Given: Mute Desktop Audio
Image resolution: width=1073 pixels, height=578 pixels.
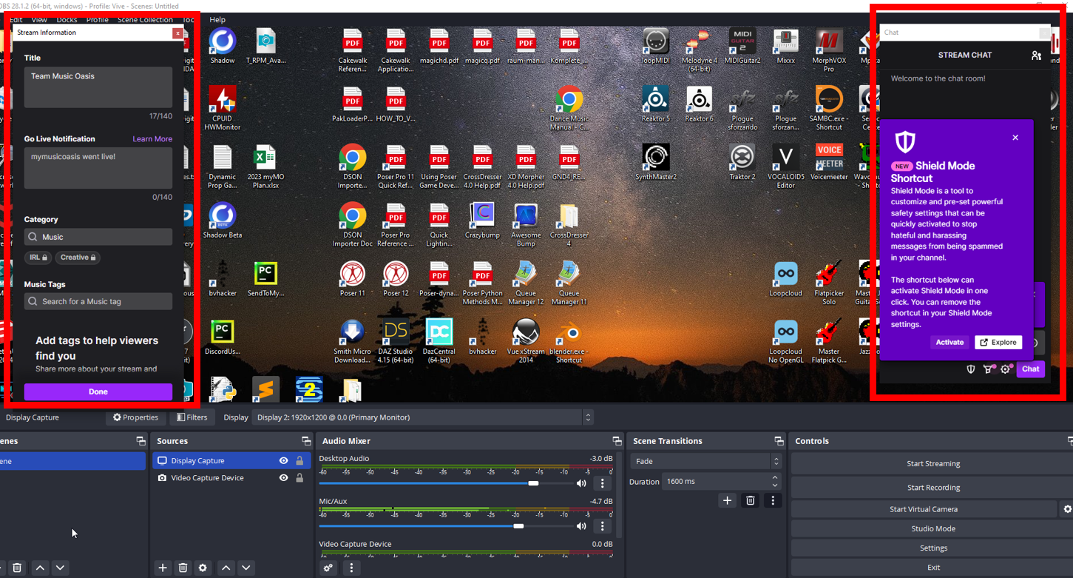Looking at the screenshot, I should pyautogui.click(x=581, y=483).
